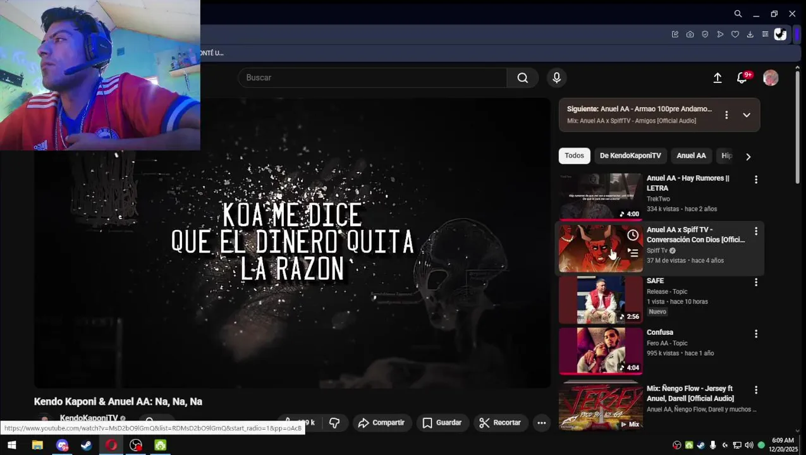Open the easy setup sliders icon
The image size is (806, 455).
click(765, 34)
